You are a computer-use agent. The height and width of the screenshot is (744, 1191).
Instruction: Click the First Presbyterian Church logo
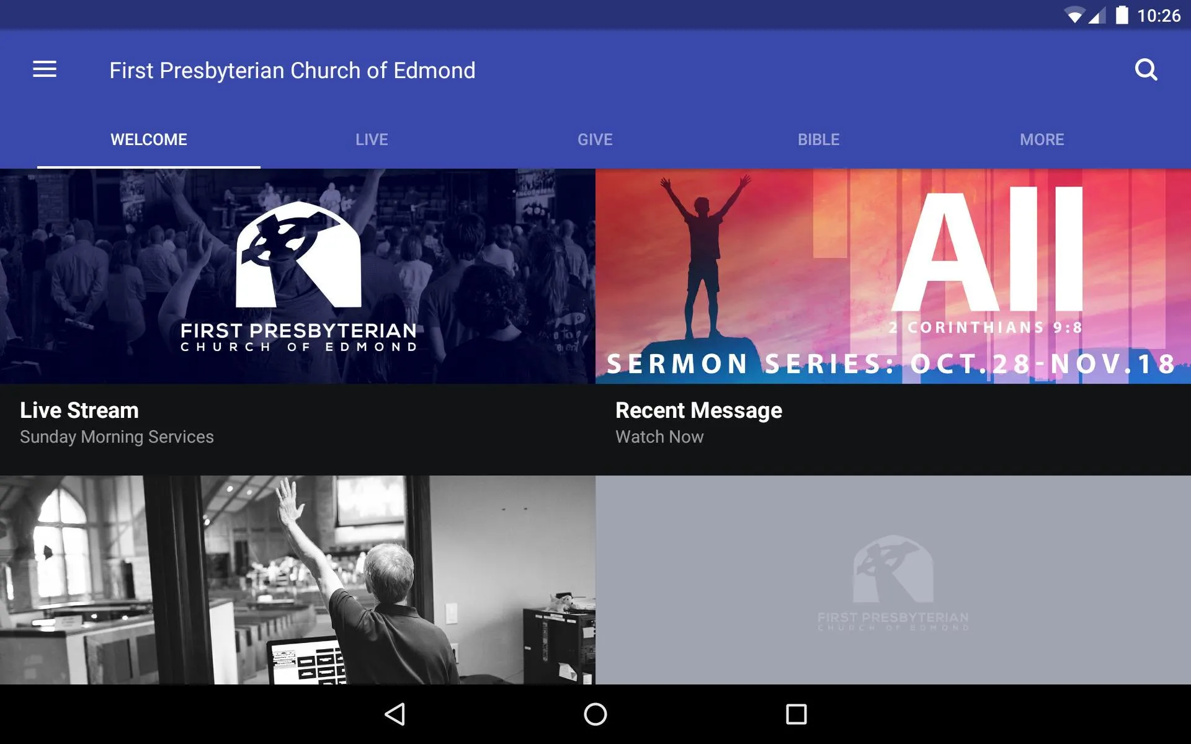[x=298, y=274]
